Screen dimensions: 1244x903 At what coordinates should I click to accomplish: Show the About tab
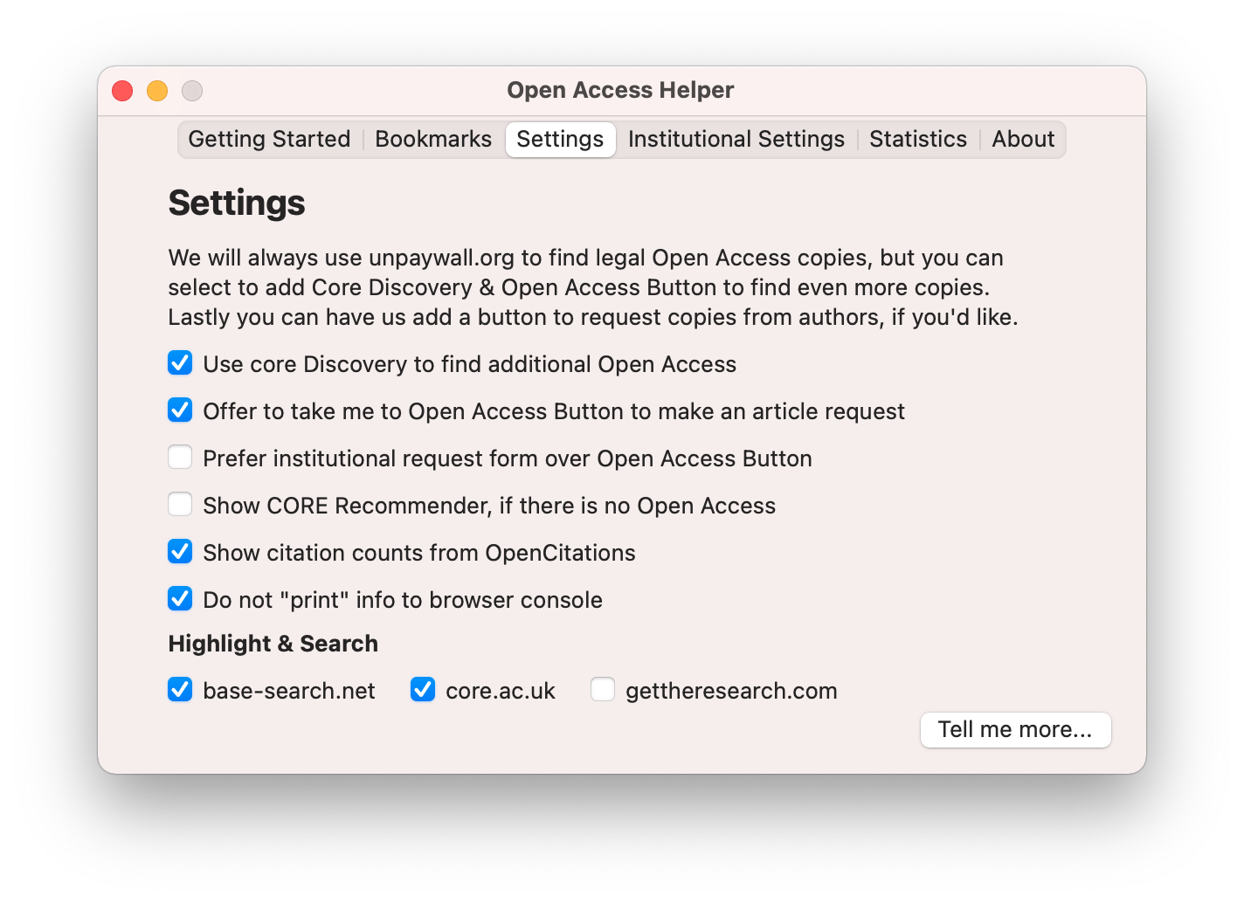point(1023,139)
